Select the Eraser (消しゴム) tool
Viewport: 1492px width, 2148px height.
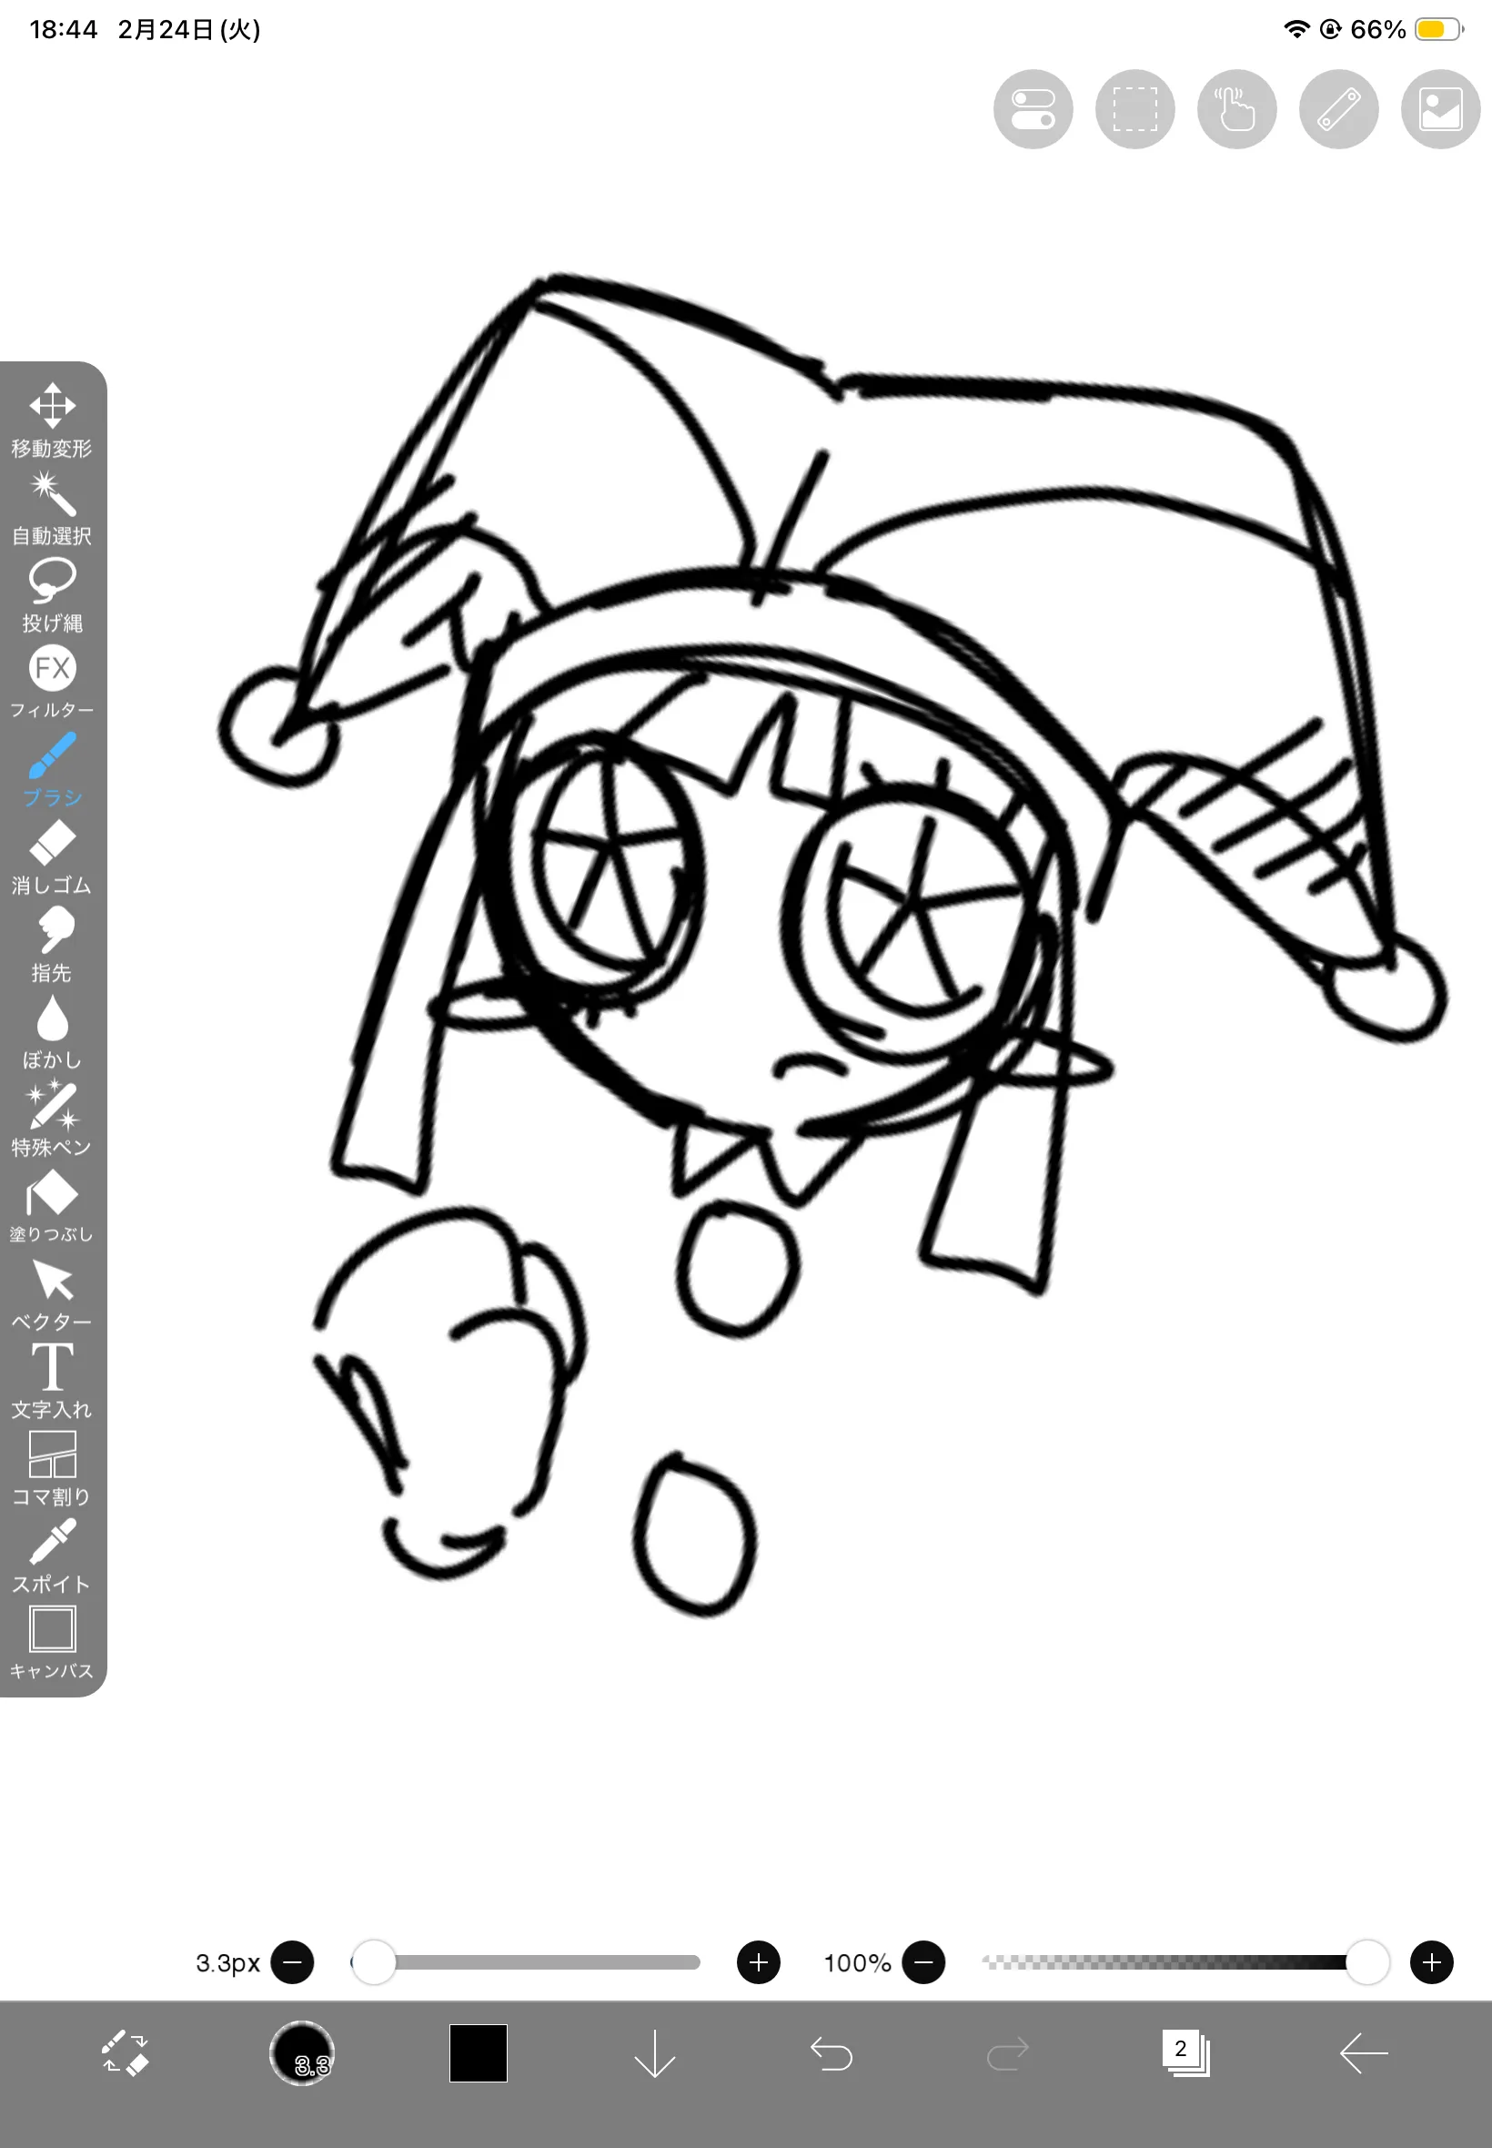(x=53, y=856)
